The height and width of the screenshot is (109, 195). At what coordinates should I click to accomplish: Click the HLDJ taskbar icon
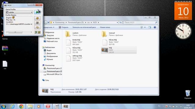66,106
